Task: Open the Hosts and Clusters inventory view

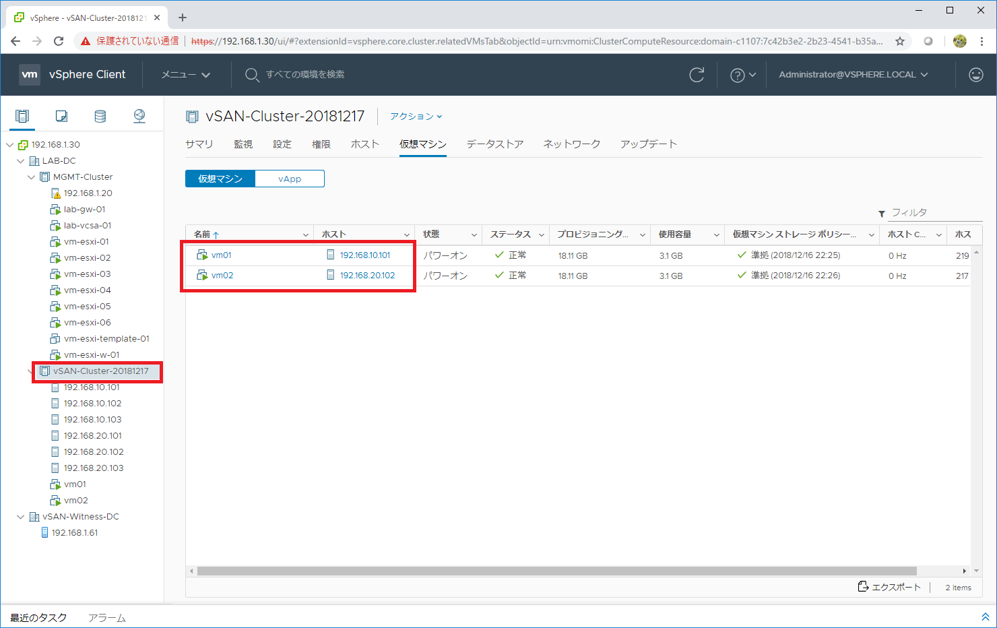Action: (x=22, y=116)
